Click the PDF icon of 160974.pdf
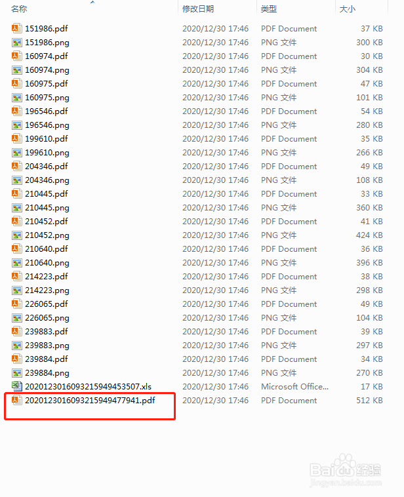 (x=17, y=56)
